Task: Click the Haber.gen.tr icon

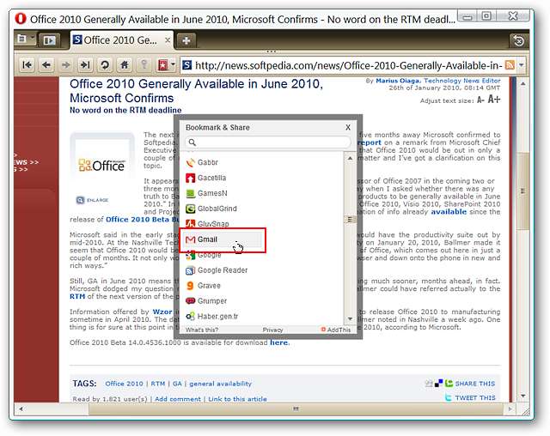Action: (x=190, y=317)
